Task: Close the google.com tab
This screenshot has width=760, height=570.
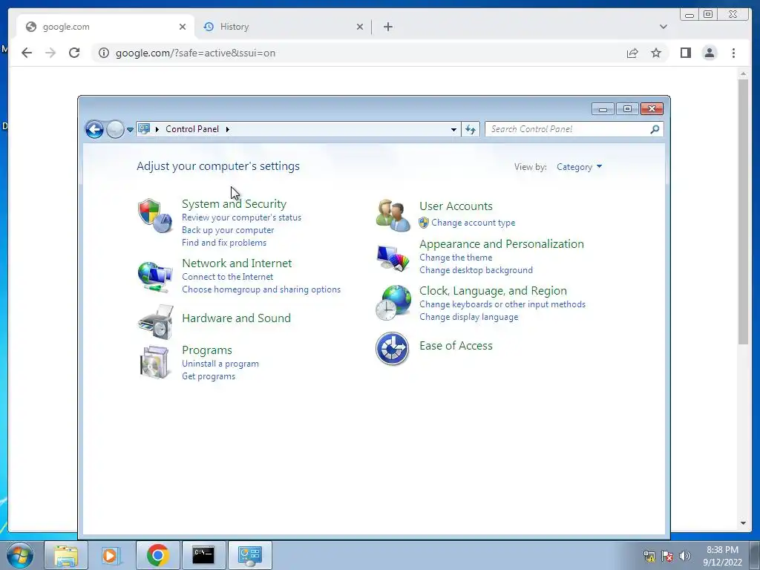Action: (183, 27)
